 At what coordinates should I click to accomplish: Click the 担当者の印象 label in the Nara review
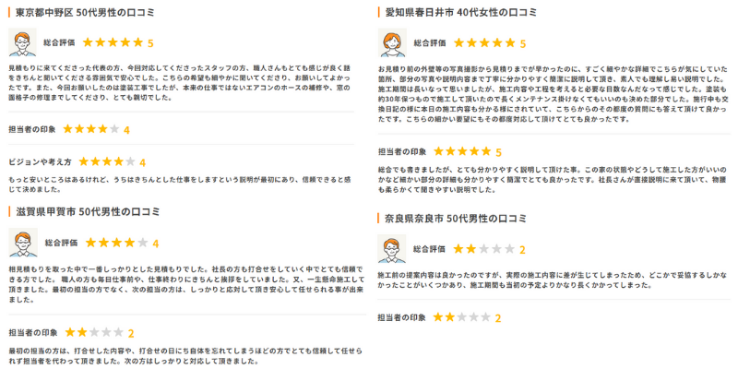402,317
